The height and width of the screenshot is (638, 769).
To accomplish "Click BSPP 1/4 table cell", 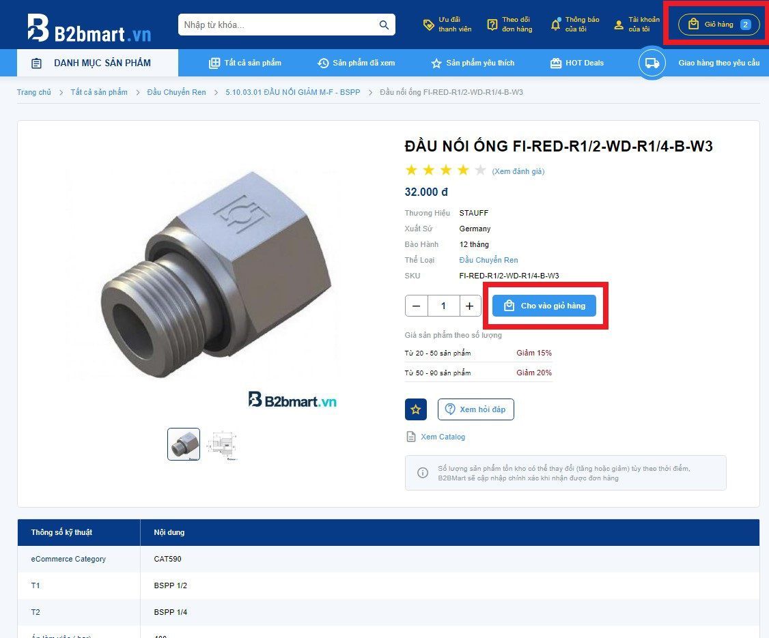I will click(171, 612).
